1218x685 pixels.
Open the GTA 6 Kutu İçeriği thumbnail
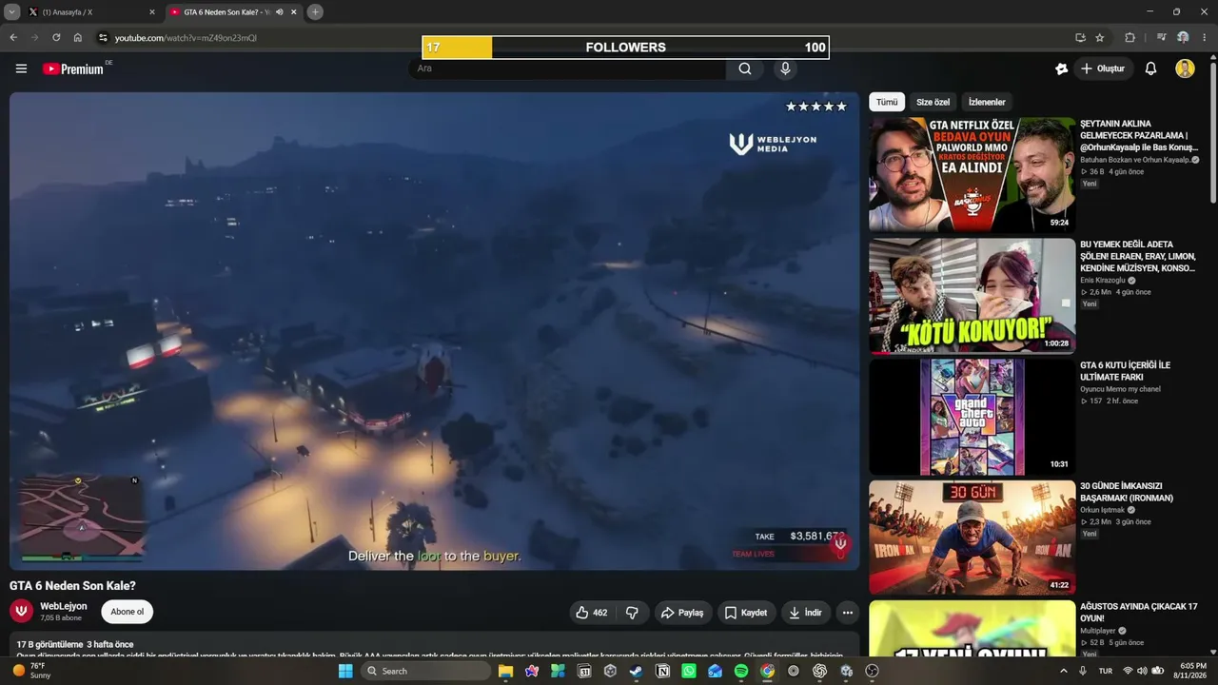pyautogui.click(x=972, y=416)
